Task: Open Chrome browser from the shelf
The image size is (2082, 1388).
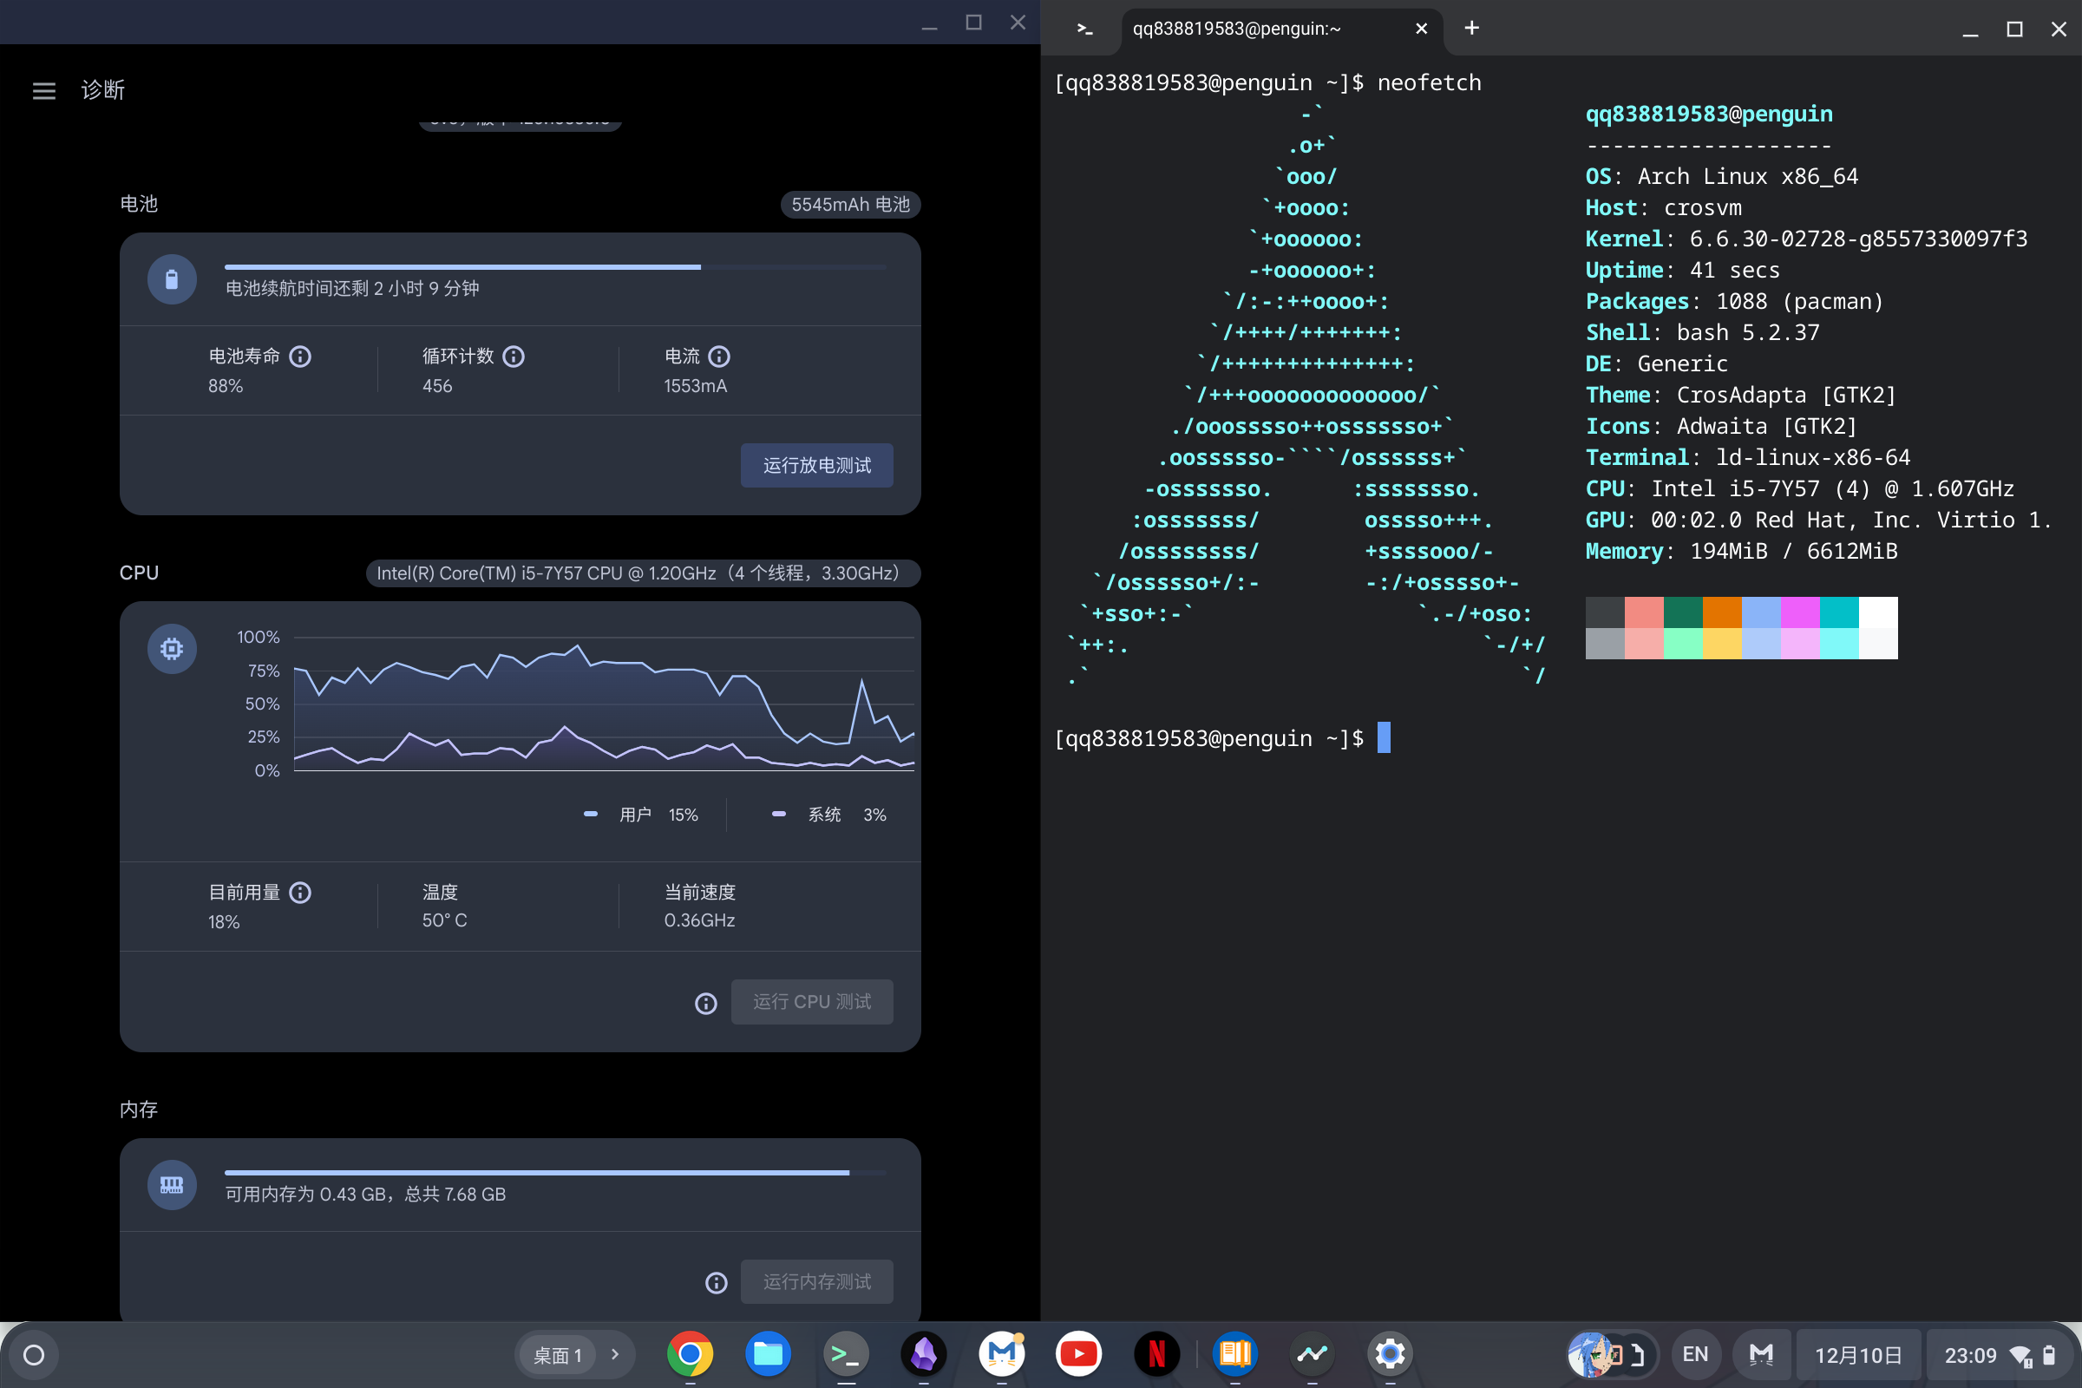Action: coord(690,1354)
